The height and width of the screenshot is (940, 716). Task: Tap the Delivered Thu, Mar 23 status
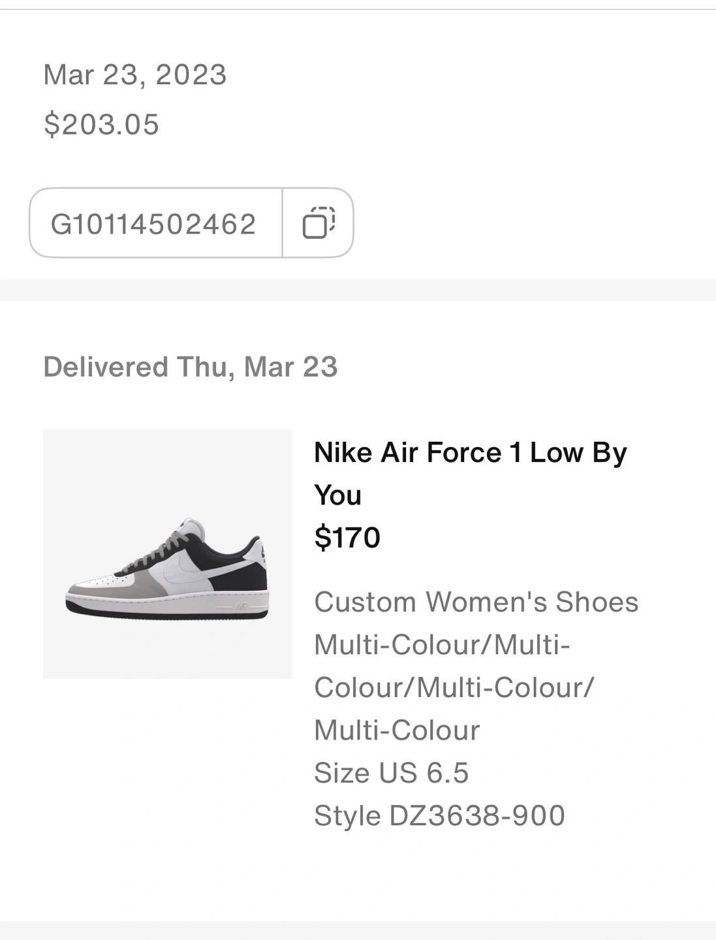point(191,367)
